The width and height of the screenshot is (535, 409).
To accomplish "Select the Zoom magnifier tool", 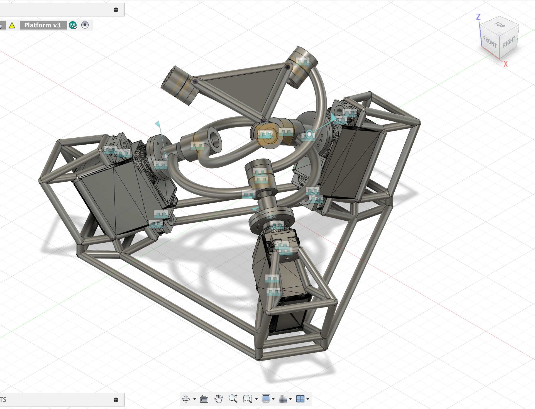I will point(233,399).
